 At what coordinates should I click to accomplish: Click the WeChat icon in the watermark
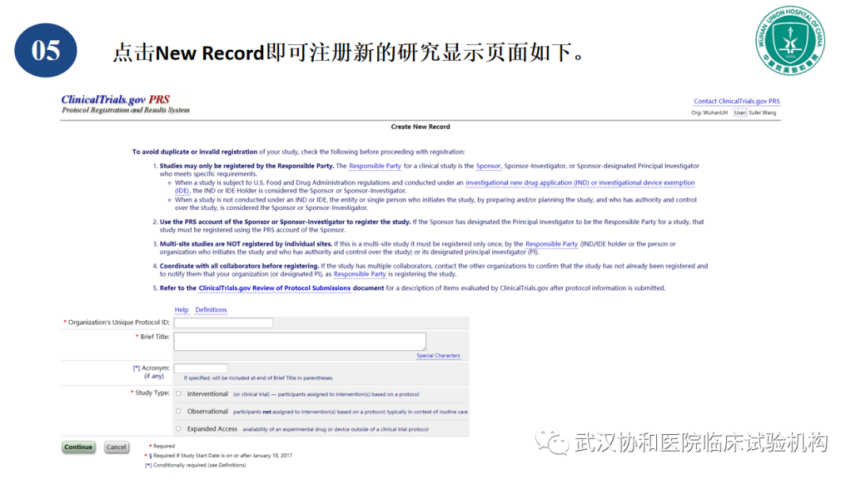point(551,442)
